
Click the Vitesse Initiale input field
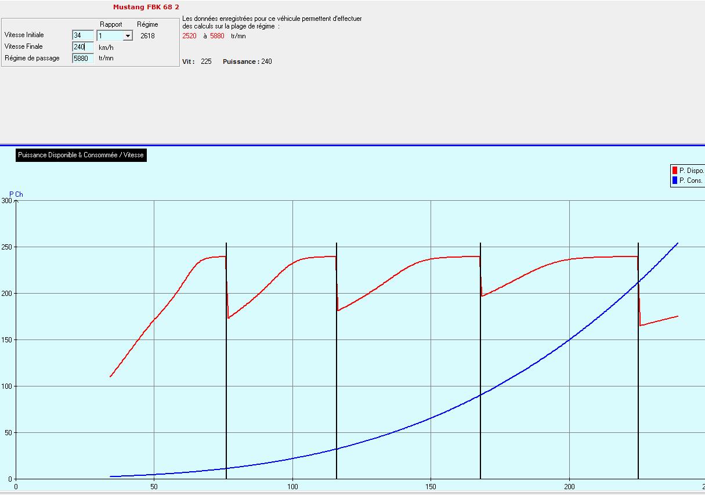(83, 35)
